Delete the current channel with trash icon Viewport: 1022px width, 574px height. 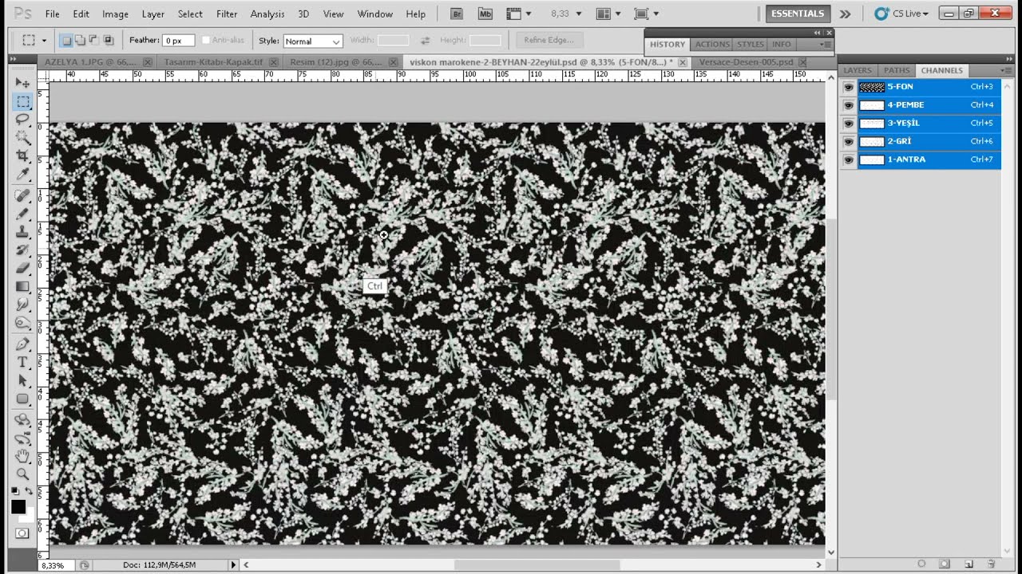click(991, 564)
